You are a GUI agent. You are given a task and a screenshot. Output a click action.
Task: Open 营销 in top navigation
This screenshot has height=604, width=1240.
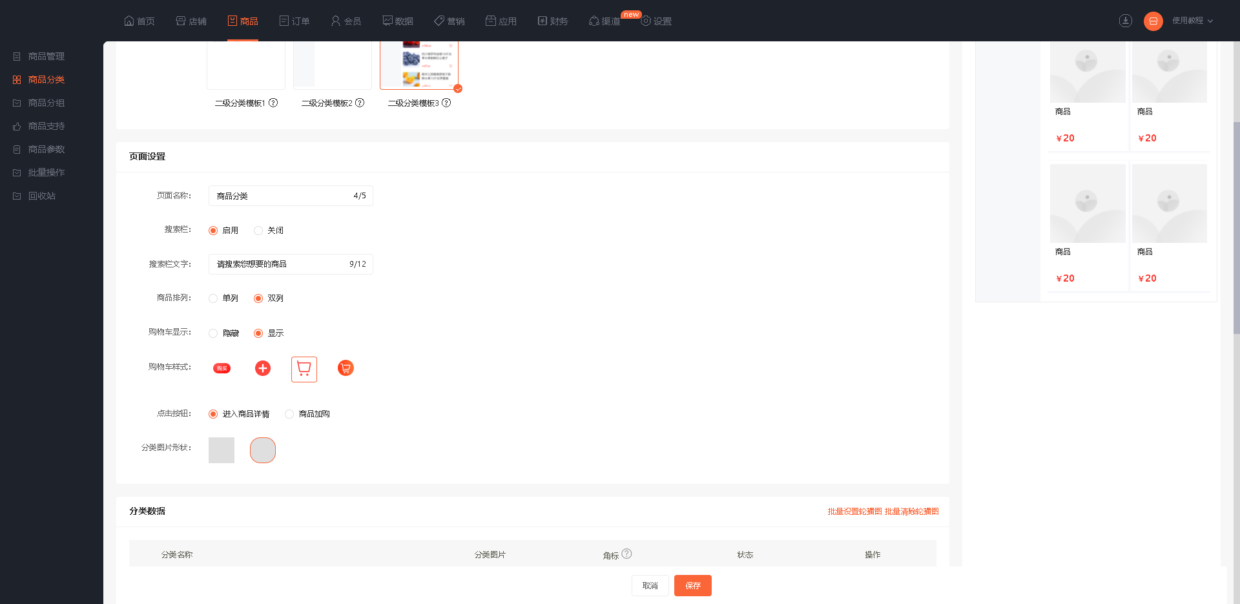(x=449, y=21)
